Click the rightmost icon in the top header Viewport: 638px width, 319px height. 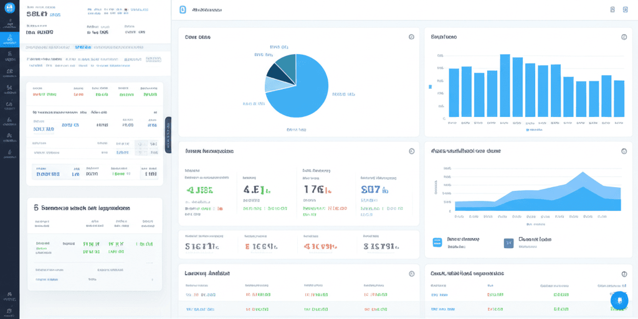coord(625,9)
